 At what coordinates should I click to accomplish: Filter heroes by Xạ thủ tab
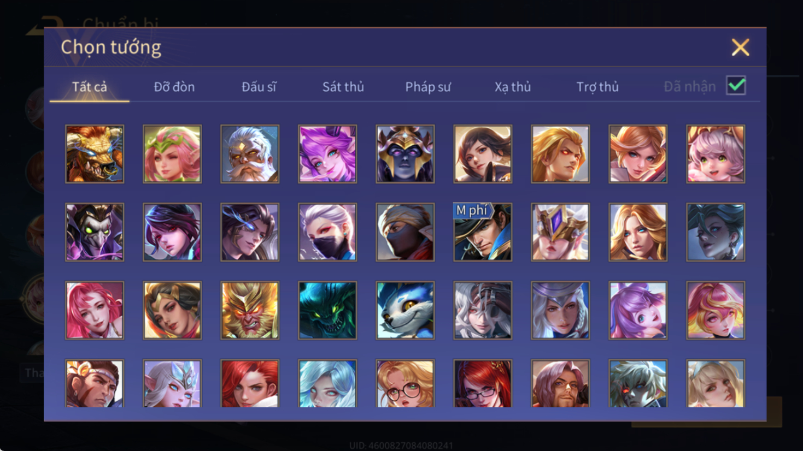[512, 87]
